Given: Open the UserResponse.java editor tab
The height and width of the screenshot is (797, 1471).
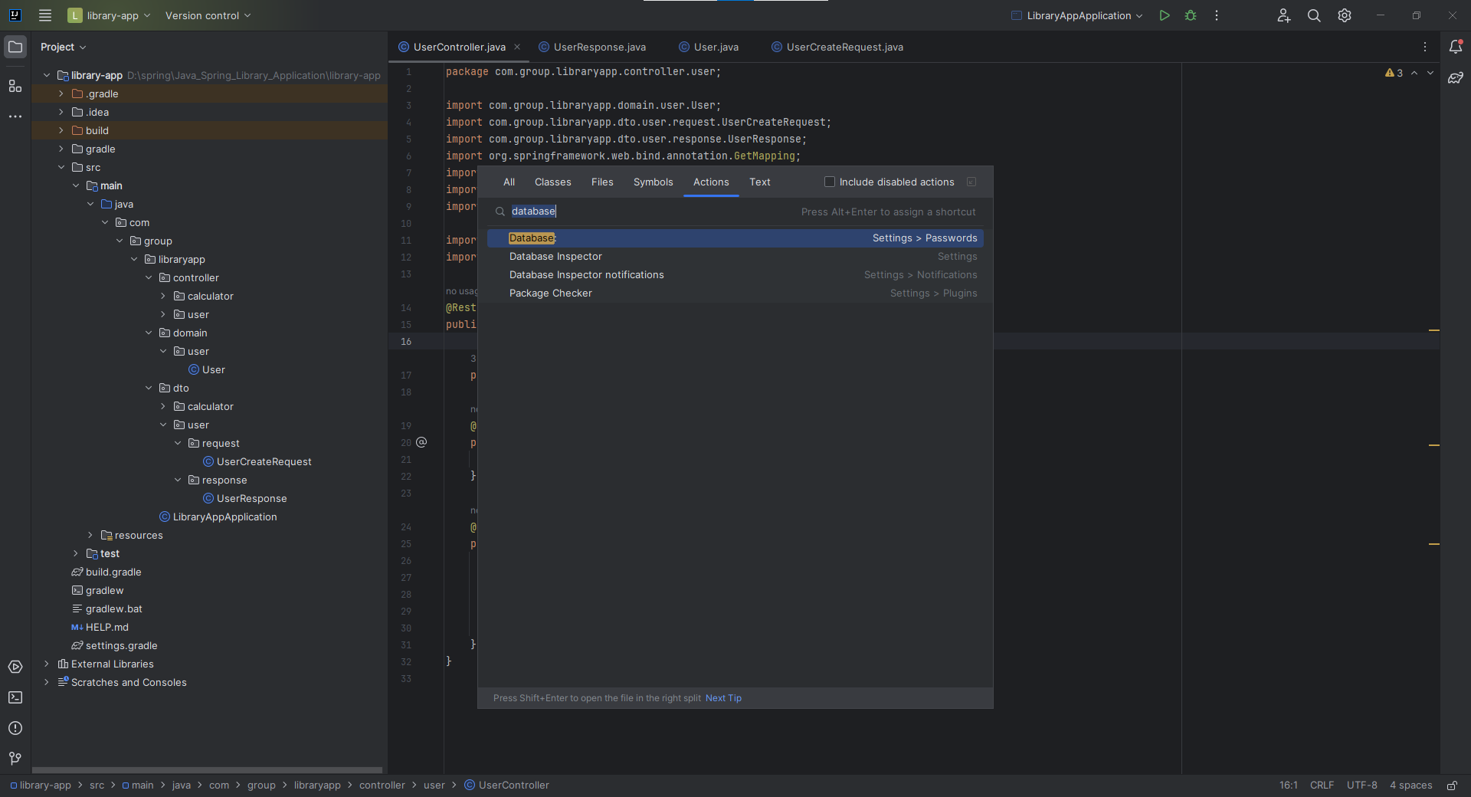Looking at the screenshot, I should pos(592,47).
